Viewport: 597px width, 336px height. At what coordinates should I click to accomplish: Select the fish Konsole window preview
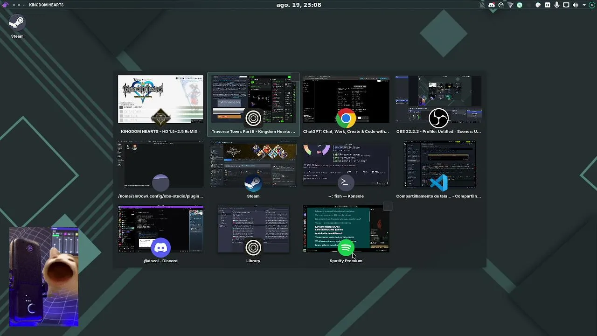[x=346, y=165]
